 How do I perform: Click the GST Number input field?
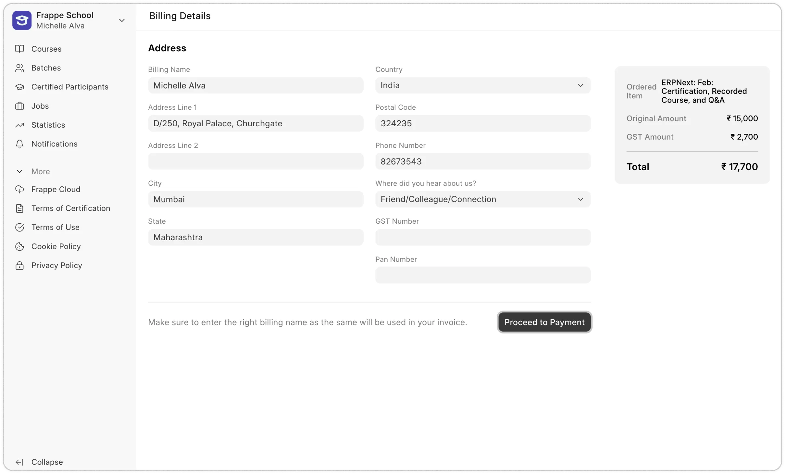482,237
